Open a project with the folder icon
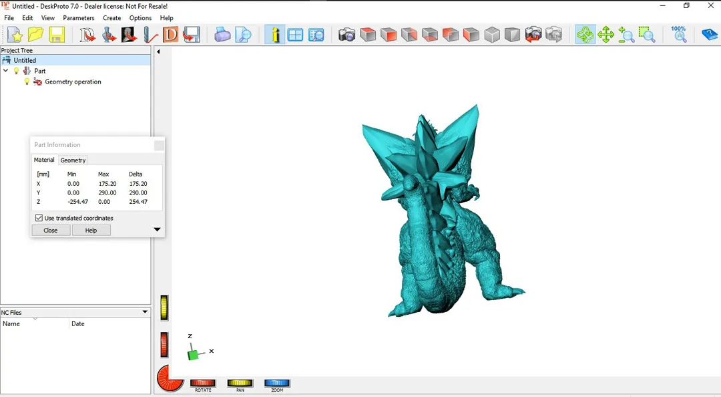The height and width of the screenshot is (397, 721). click(x=36, y=35)
